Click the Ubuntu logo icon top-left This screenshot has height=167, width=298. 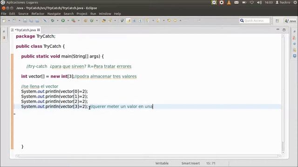(x=3, y=2)
